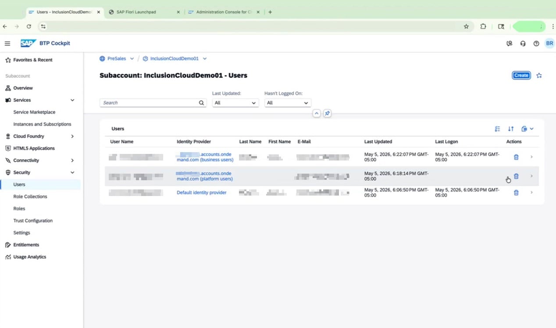Click the Last Logon column header

click(446, 142)
